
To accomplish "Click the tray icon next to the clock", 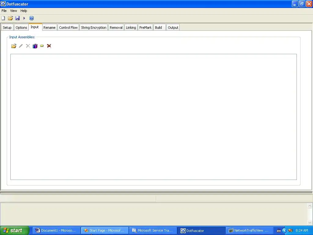I will pyautogui.click(x=290, y=231).
